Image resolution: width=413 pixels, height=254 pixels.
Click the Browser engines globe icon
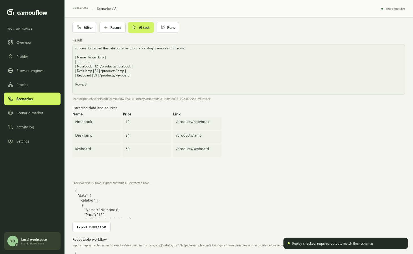[x=10, y=71]
